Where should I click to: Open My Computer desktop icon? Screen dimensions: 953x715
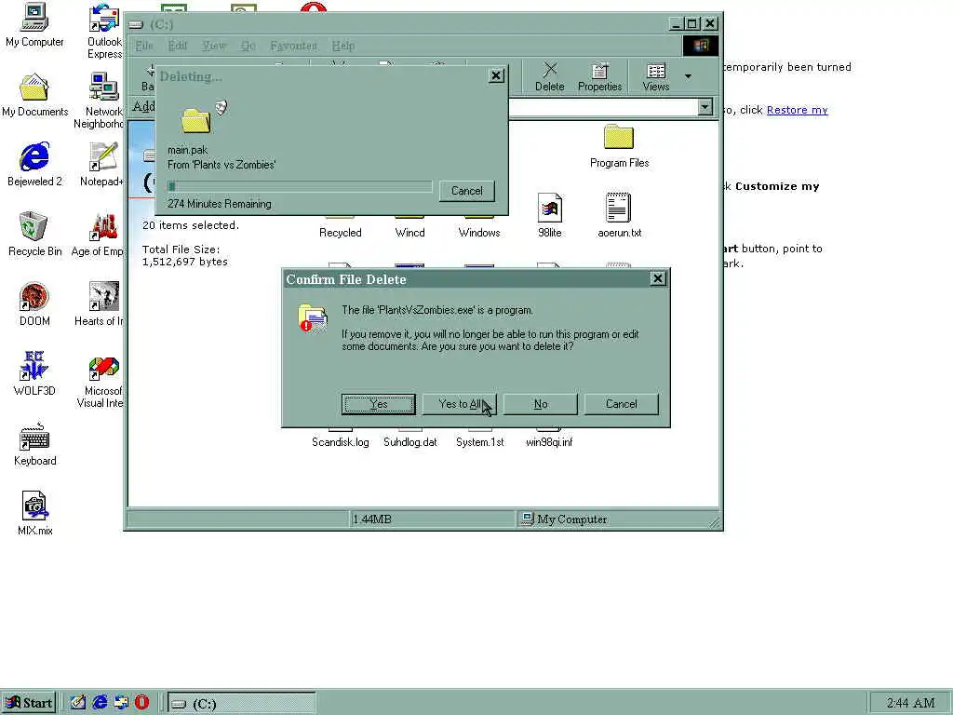[x=34, y=25]
